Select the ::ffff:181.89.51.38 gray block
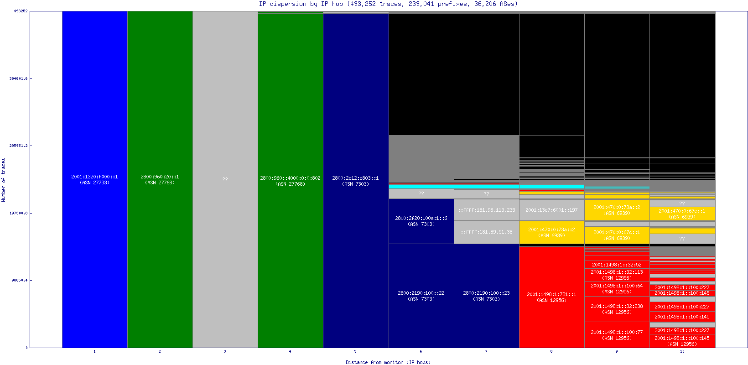The width and height of the screenshot is (748, 365). (486, 232)
